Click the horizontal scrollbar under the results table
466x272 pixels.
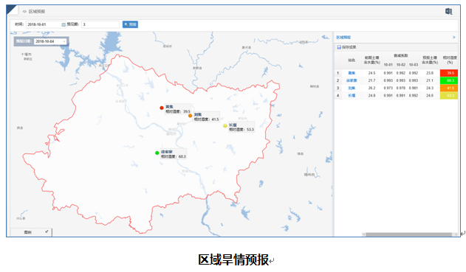click(408, 234)
